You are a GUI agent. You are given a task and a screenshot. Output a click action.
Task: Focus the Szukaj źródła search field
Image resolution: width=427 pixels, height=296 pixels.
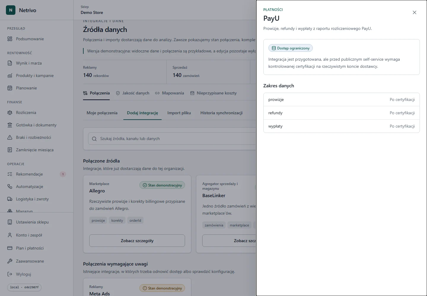172,139
